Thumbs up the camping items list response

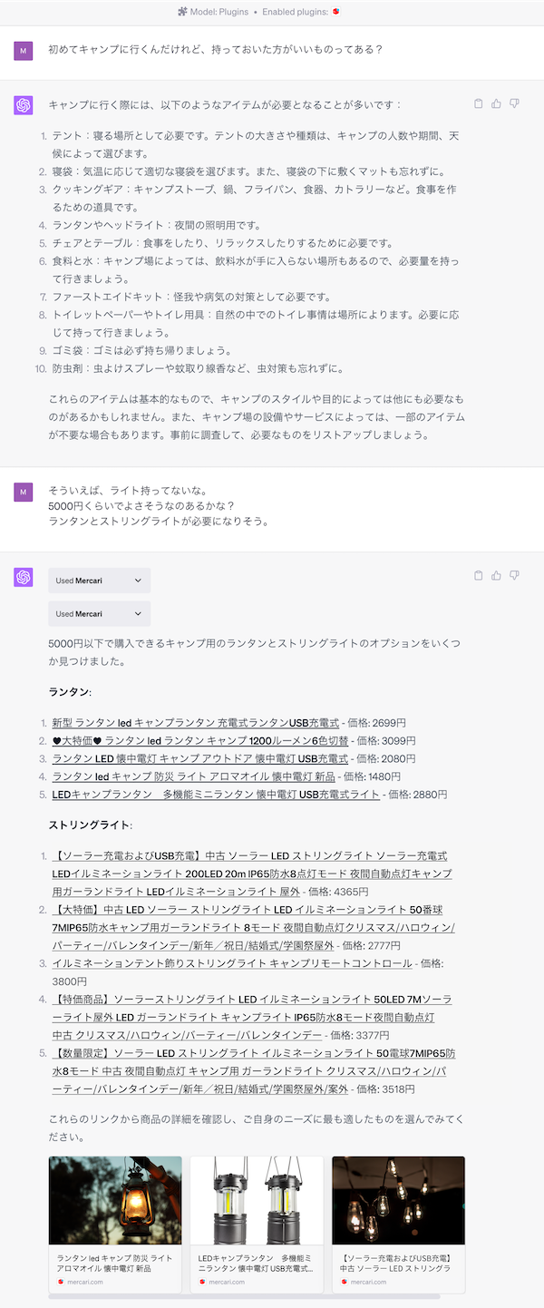point(496,103)
